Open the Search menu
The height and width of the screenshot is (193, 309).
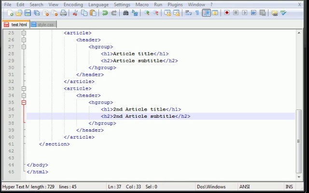(36, 4)
